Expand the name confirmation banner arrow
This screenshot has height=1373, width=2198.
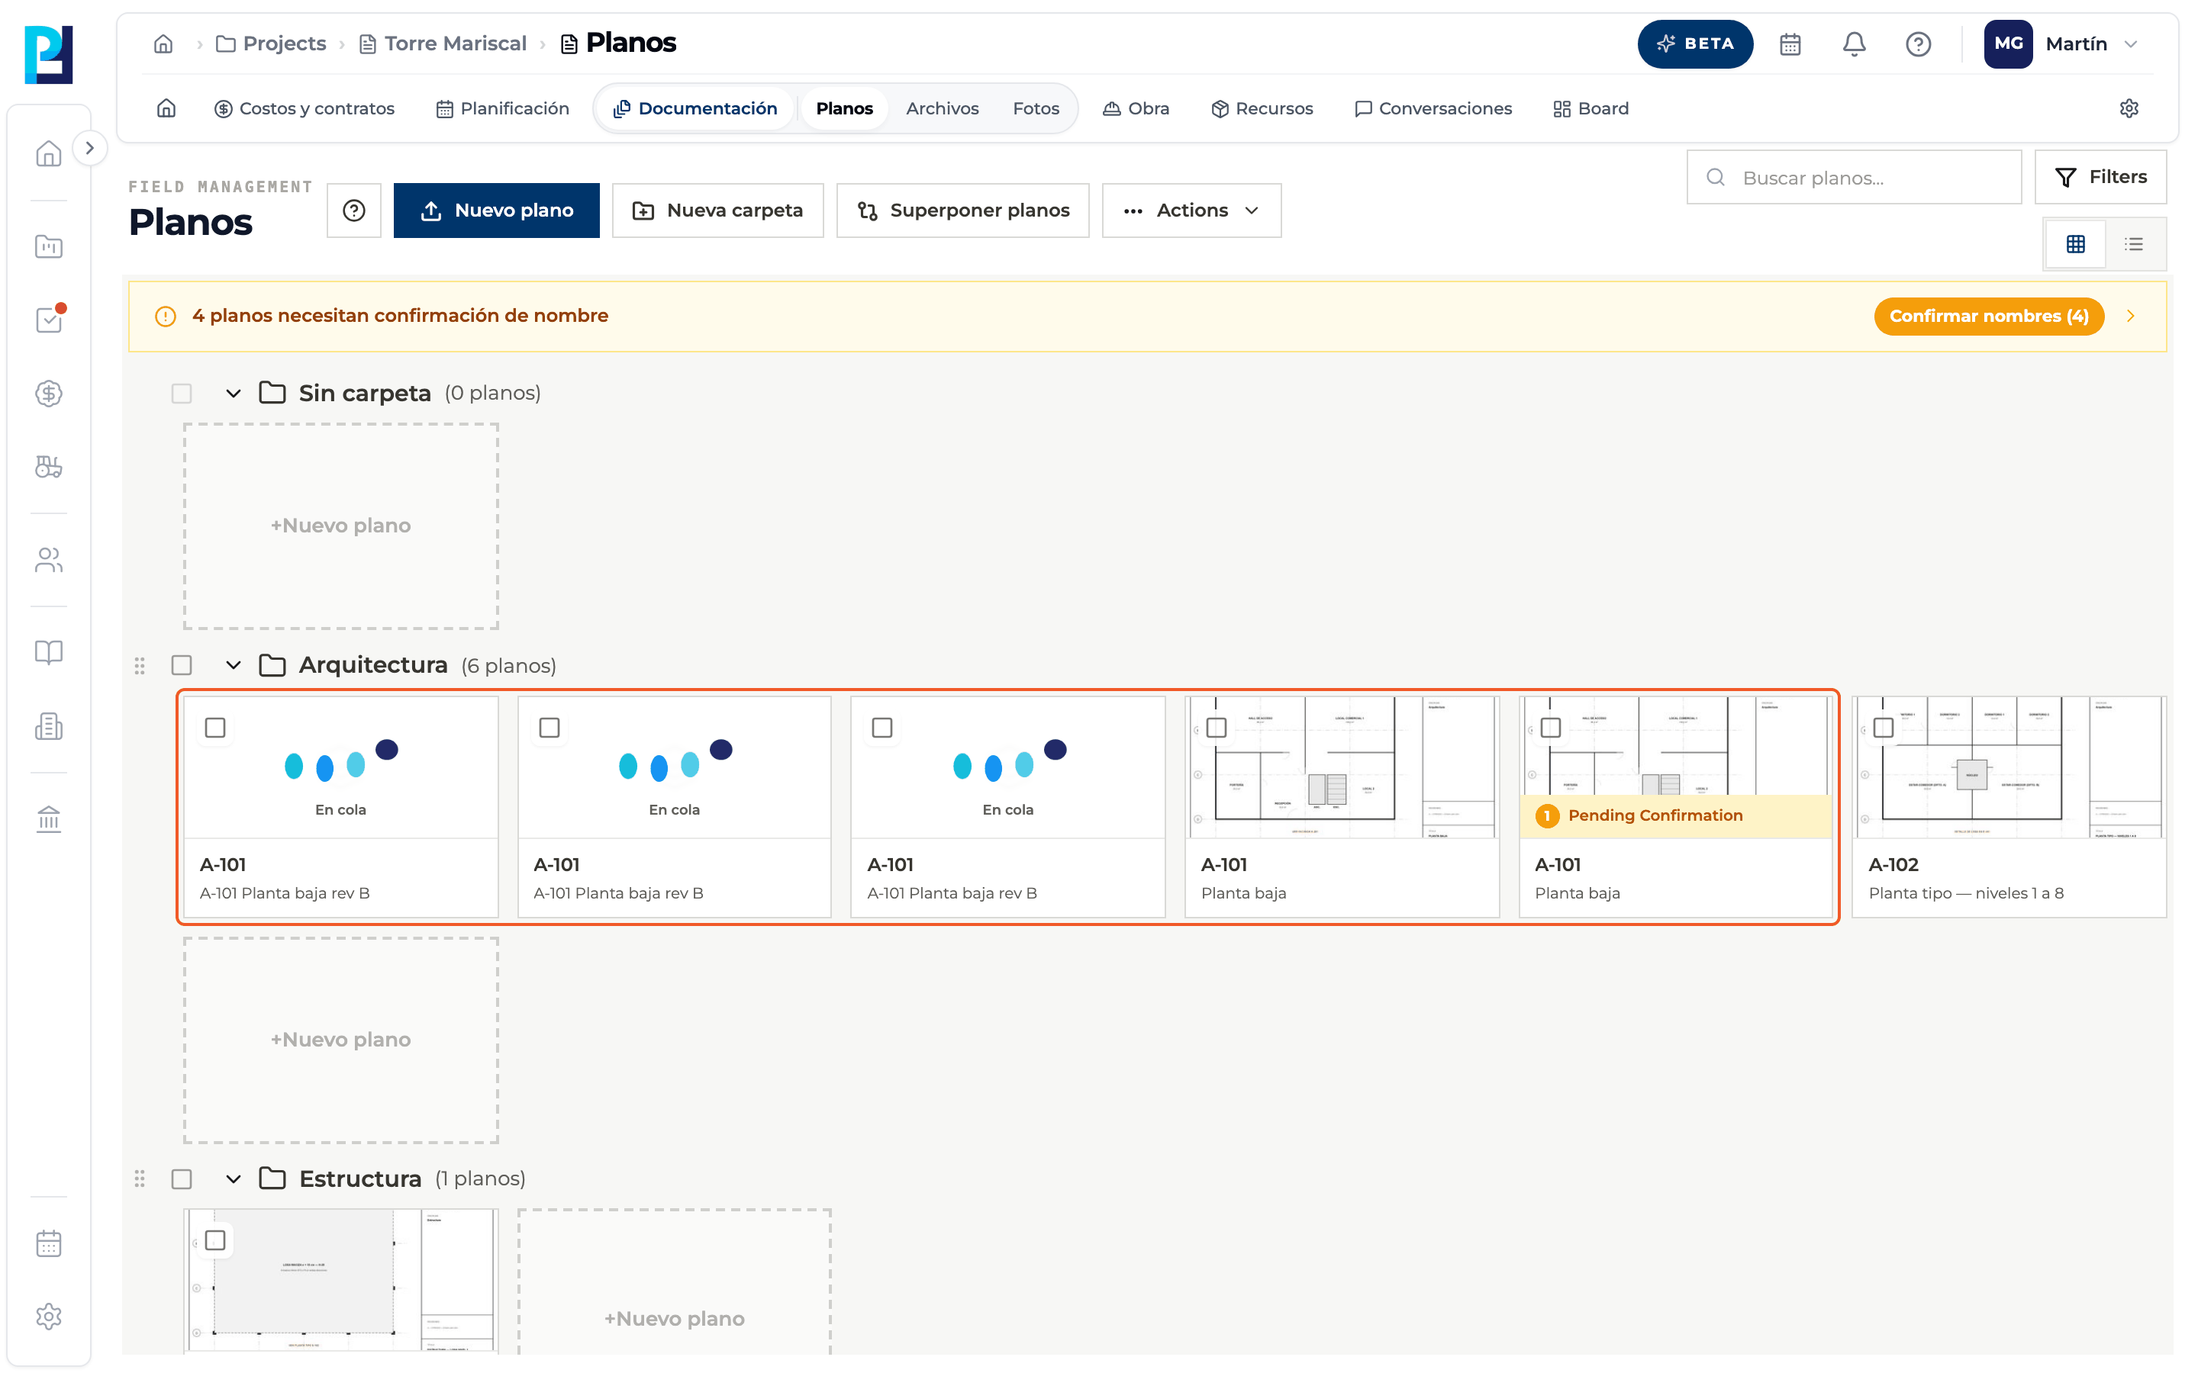2130,316
